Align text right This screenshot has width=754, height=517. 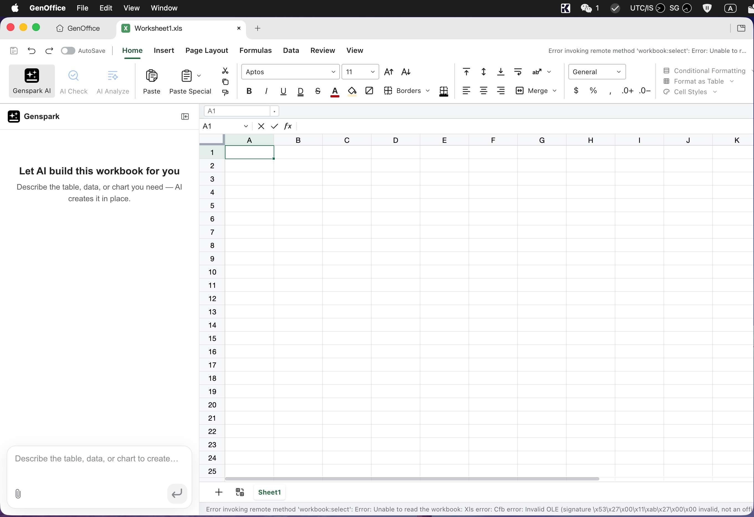coord(501,91)
